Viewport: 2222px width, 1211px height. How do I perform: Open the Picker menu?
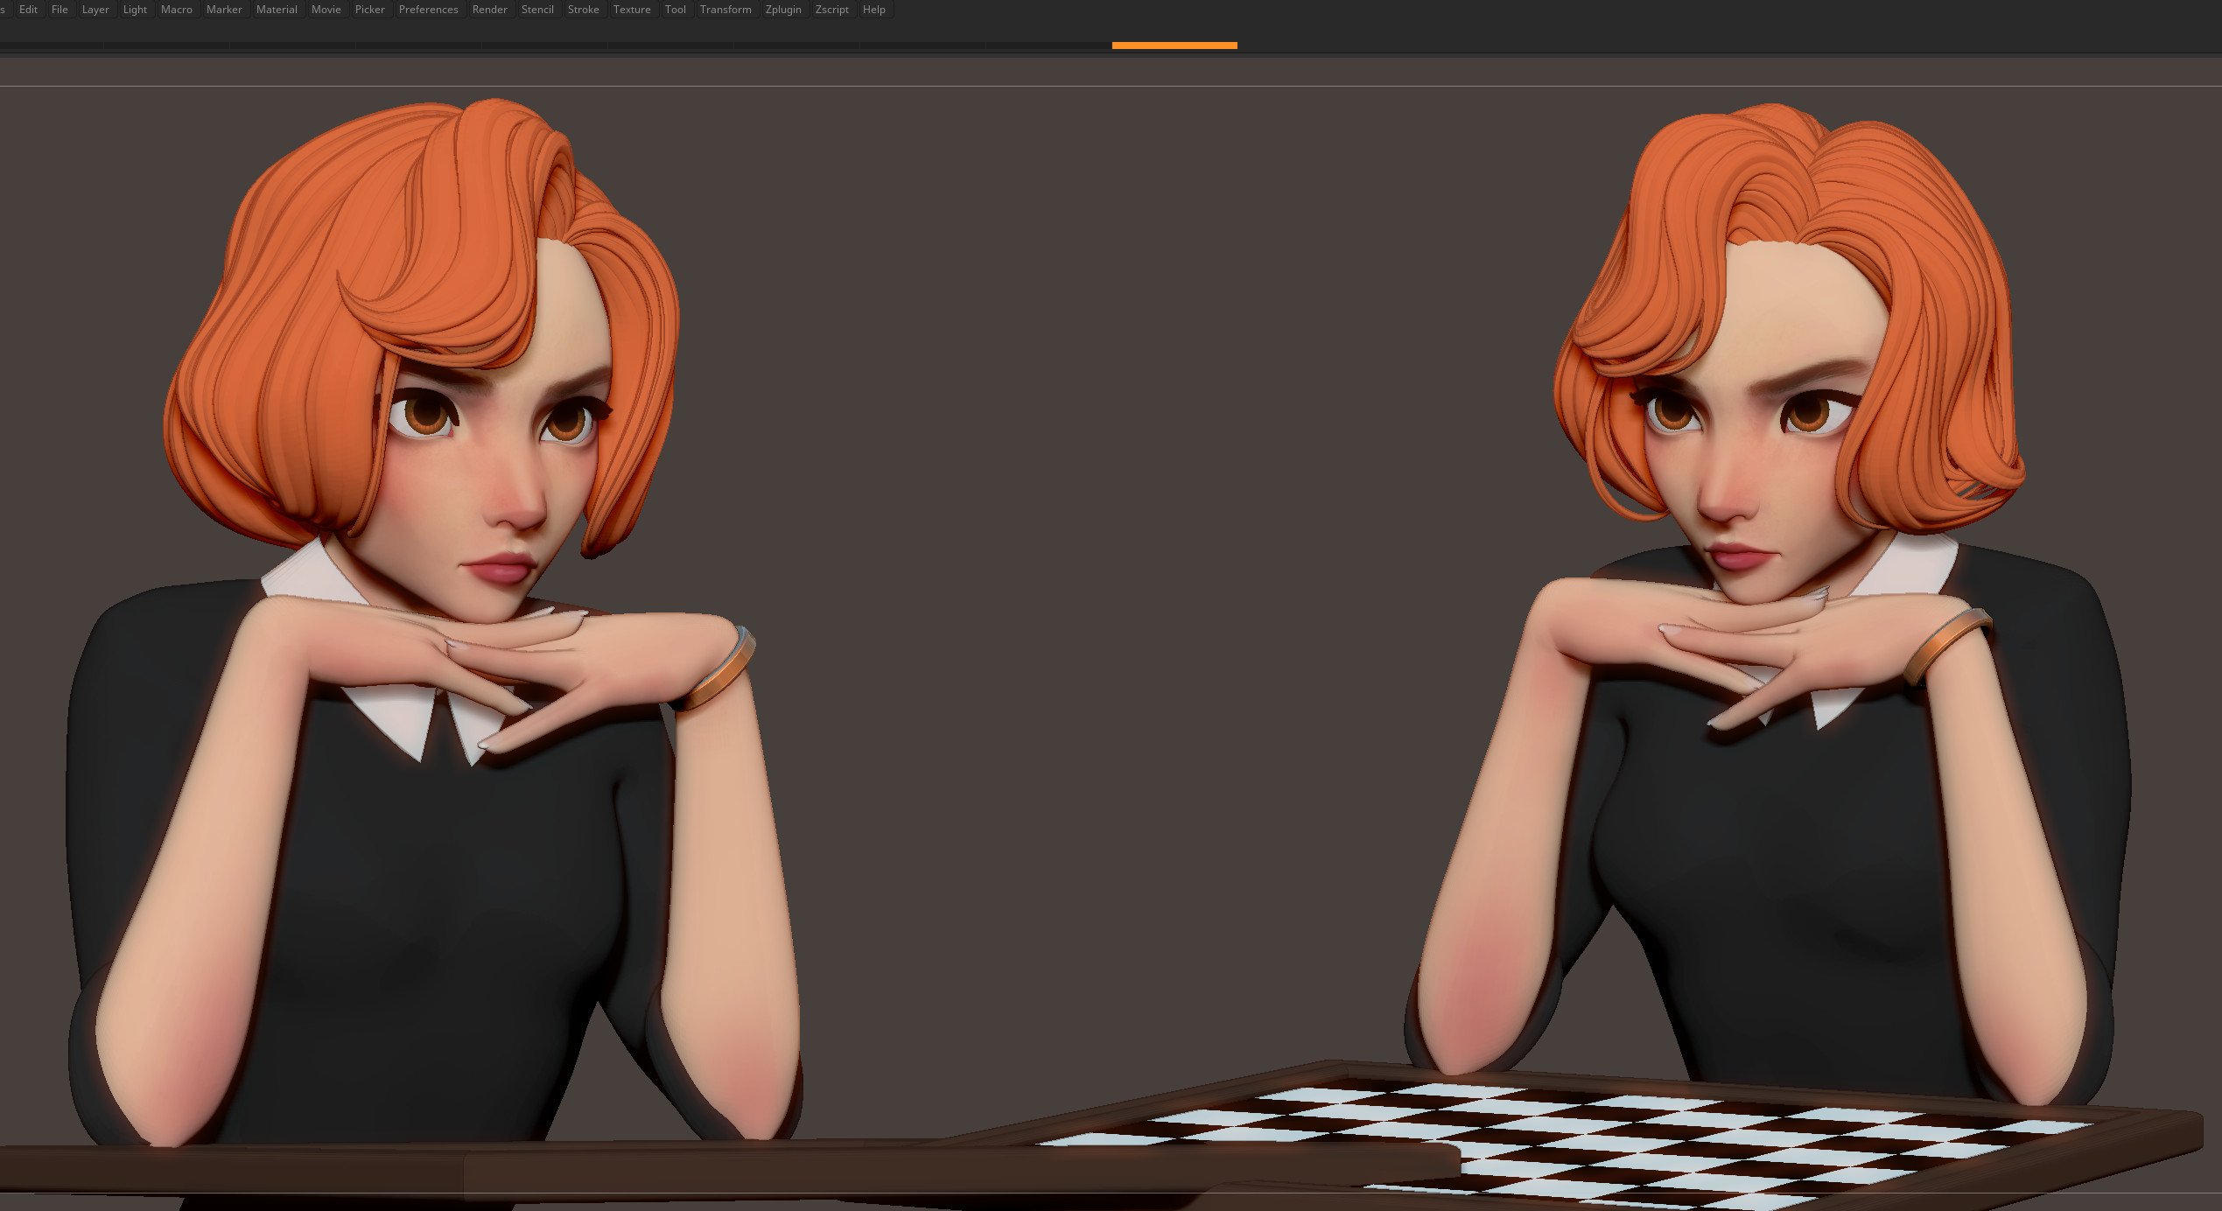tap(369, 10)
